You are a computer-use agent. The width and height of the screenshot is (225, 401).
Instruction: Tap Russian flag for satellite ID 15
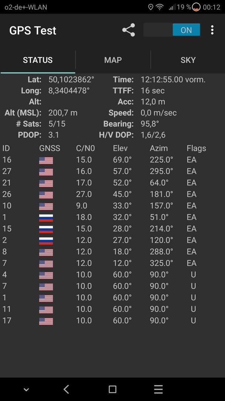46,229
